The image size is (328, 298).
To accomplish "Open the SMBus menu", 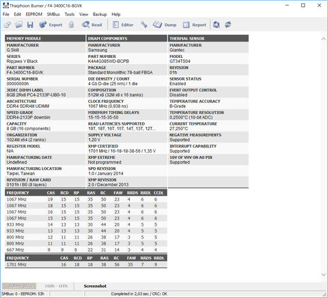I will 53,14.
